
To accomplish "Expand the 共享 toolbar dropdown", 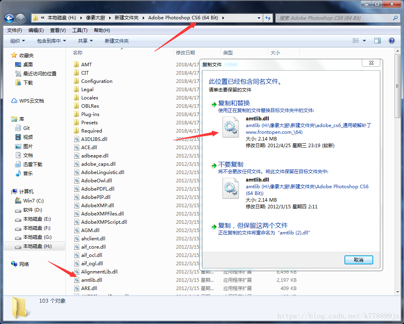I will 85,41.
